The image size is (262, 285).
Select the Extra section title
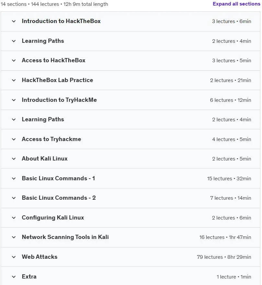[x=29, y=277]
